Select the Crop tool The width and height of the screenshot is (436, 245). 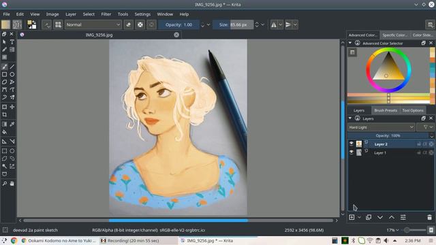[x=5, y=114]
